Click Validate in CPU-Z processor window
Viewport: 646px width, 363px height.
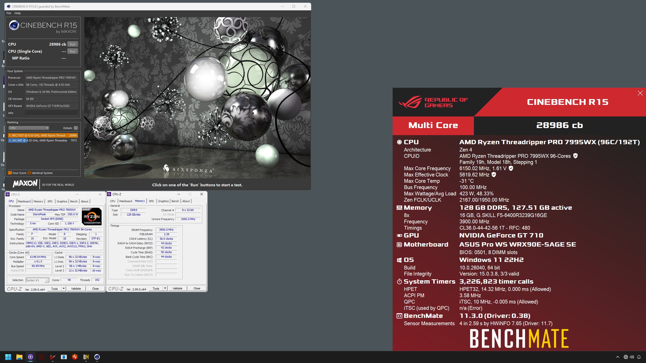(76, 289)
